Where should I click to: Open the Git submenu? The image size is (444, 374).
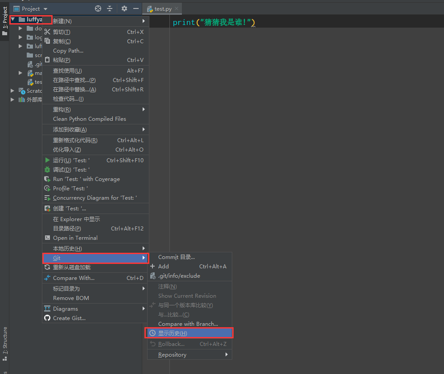click(x=95, y=258)
